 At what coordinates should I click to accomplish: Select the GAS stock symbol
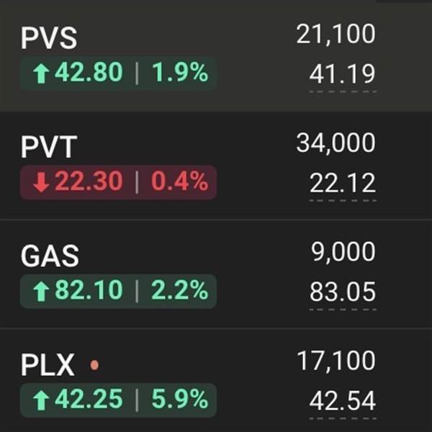coord(50,256)
